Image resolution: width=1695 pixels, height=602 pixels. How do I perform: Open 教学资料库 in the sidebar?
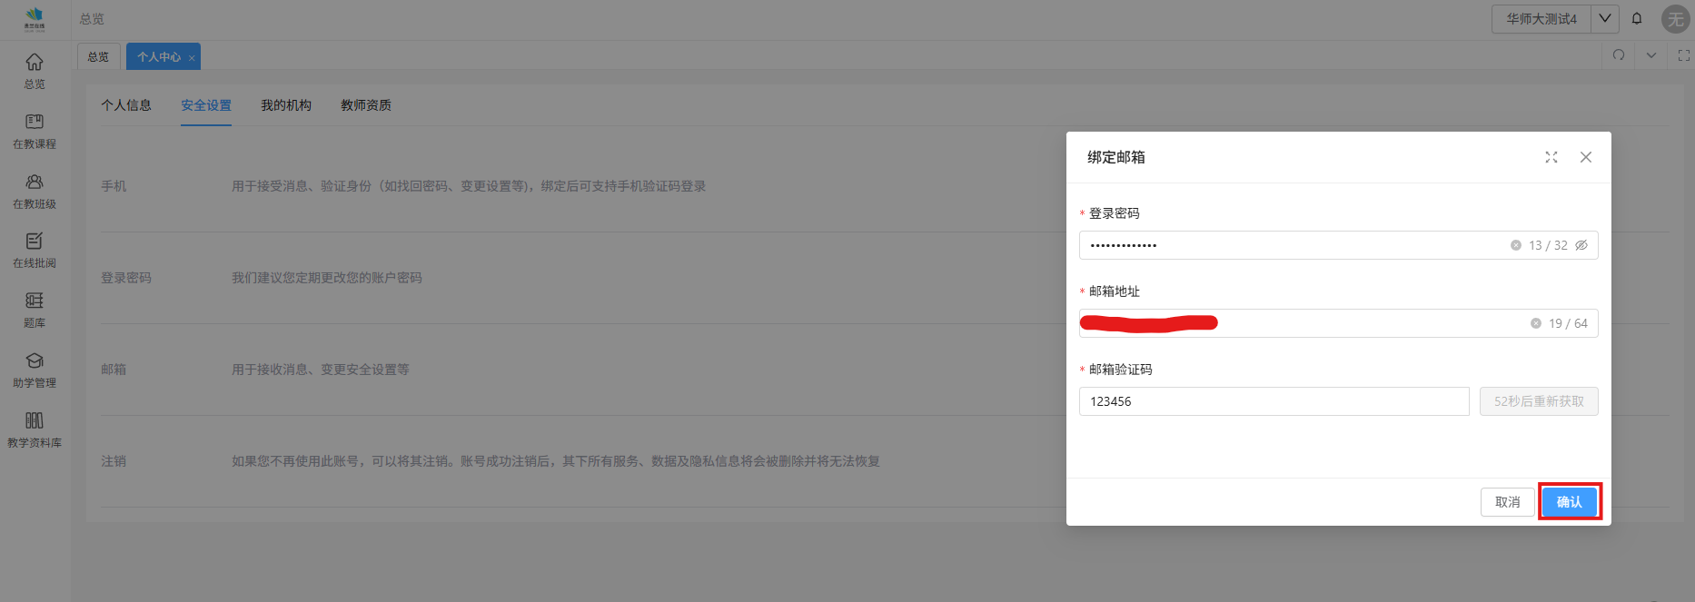pos(35,421)
